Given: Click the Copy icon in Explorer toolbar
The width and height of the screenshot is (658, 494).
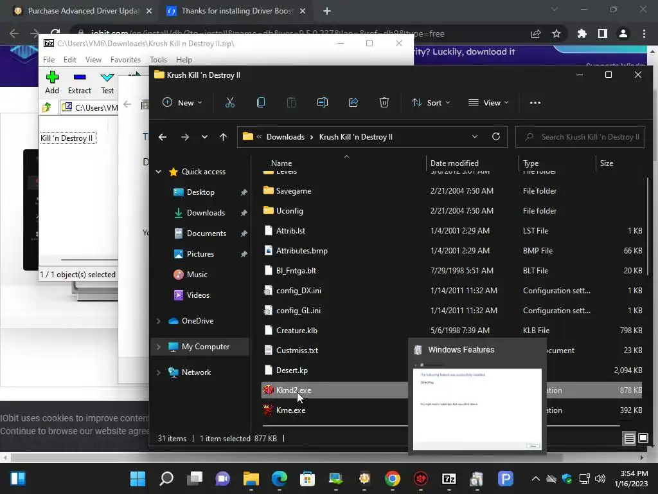Looking at the screenshot, I should pyautogui.click(x=261, y=102).
